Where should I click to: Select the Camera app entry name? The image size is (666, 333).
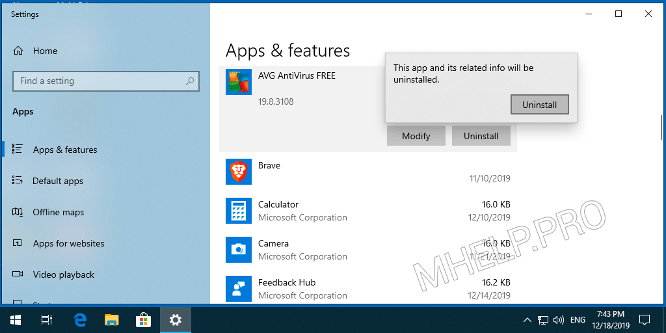[273, 243]
